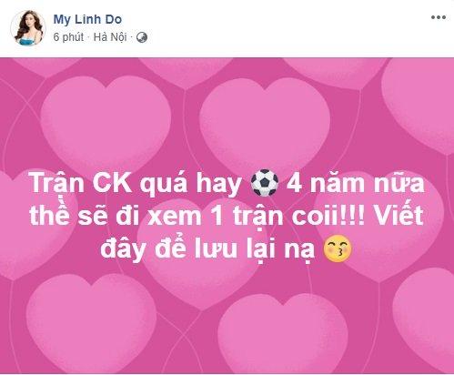
Task: Click the dot separator after Hà Nội
Action: click(132, 37)
